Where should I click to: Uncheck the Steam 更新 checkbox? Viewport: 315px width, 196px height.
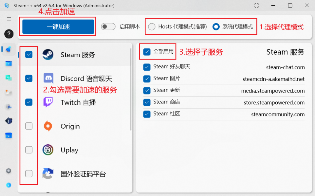147,91
